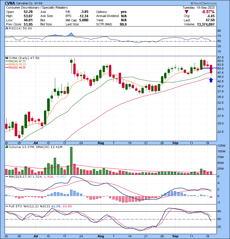Image resolution: width=230 pixels, height=239 pixels.
Task: Click the EMA(8) 50.33 legend entry
Action: (16, 64)
